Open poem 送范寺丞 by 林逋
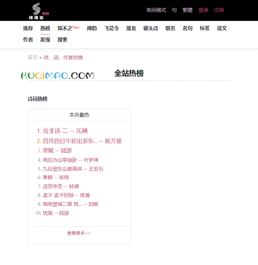The image size is (258, 265). tap(61, 186)
